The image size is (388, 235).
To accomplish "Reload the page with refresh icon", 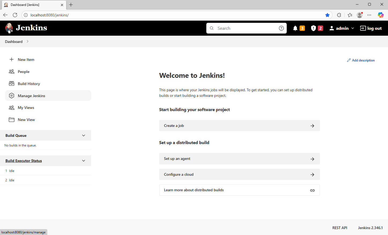I will coord(15,15).
